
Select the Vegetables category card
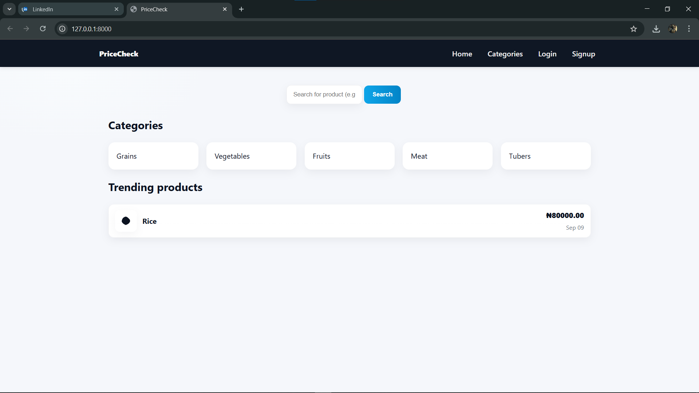pos(251,156)
